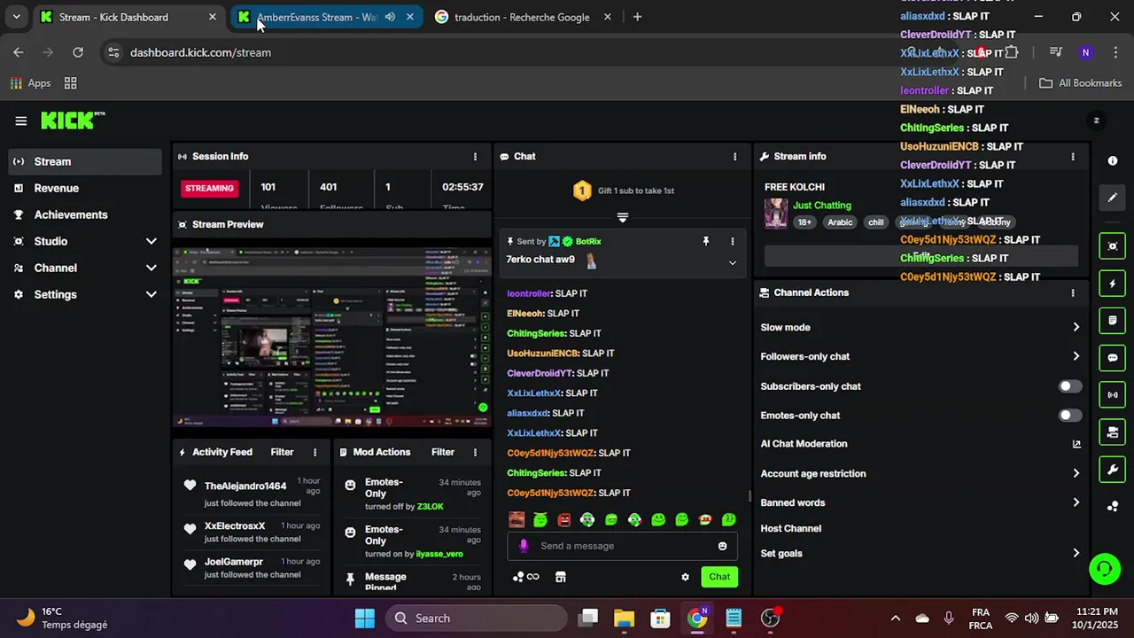Unpin the BotRix pinned message
The height and width of the screenshot is (638, 1134).
point(706,241)
